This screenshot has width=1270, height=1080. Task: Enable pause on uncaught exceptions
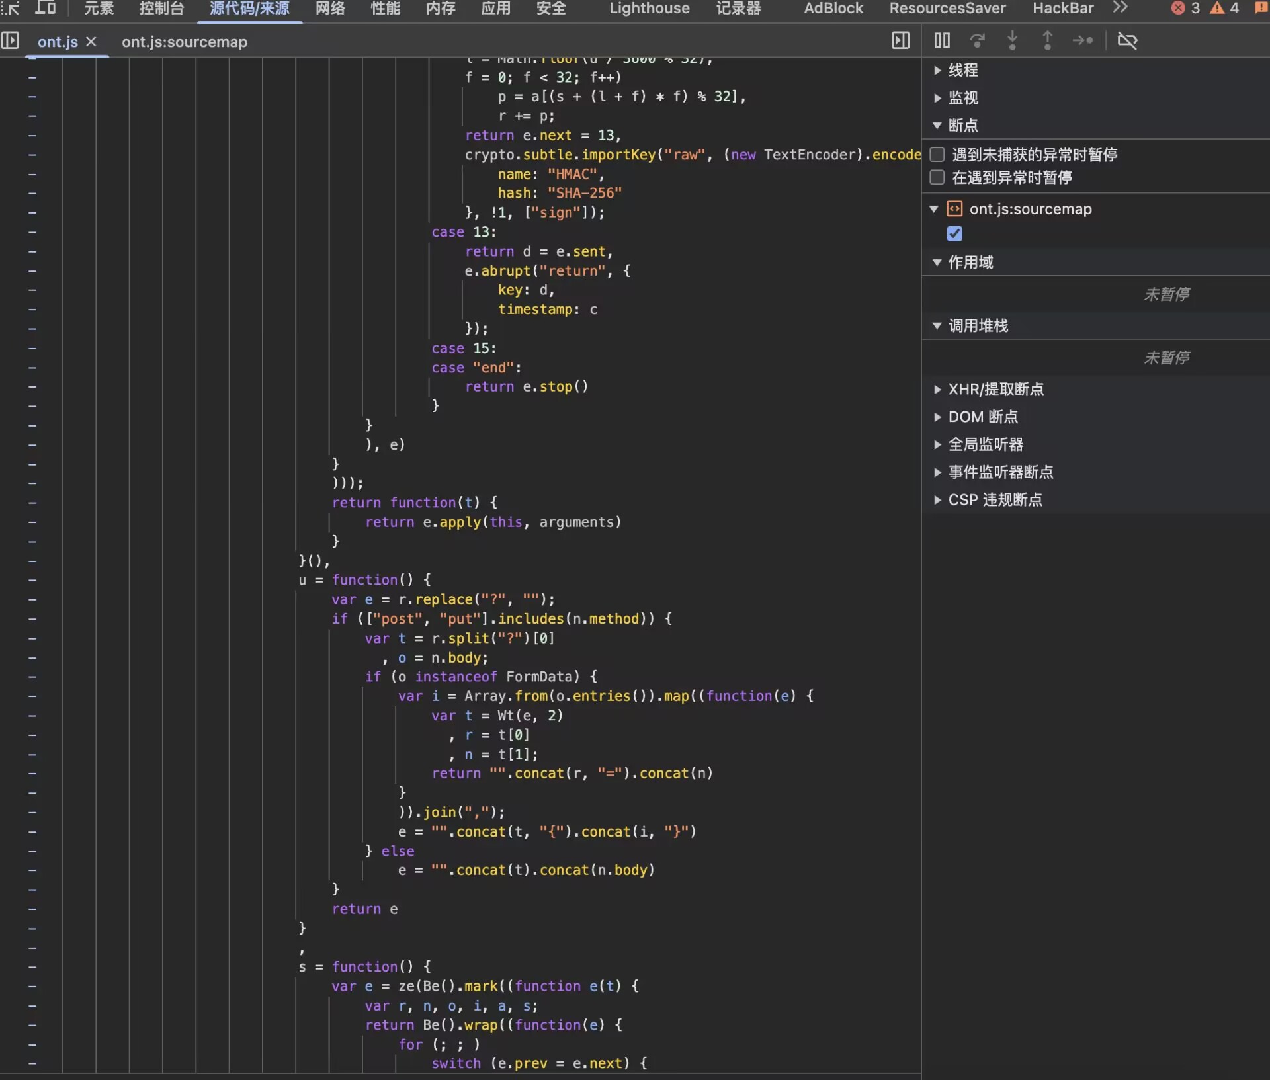(x=937, y=155)
